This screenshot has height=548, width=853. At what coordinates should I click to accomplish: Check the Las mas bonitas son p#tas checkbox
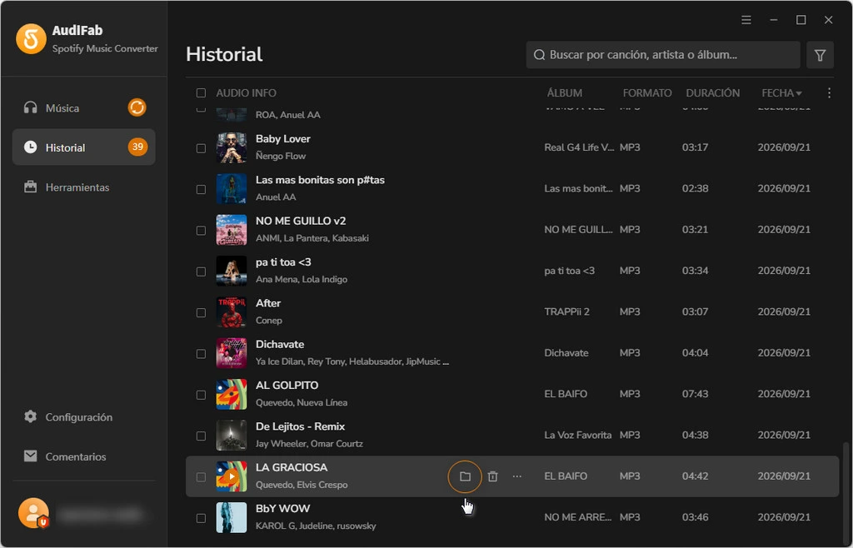click(x=202, y=190)
